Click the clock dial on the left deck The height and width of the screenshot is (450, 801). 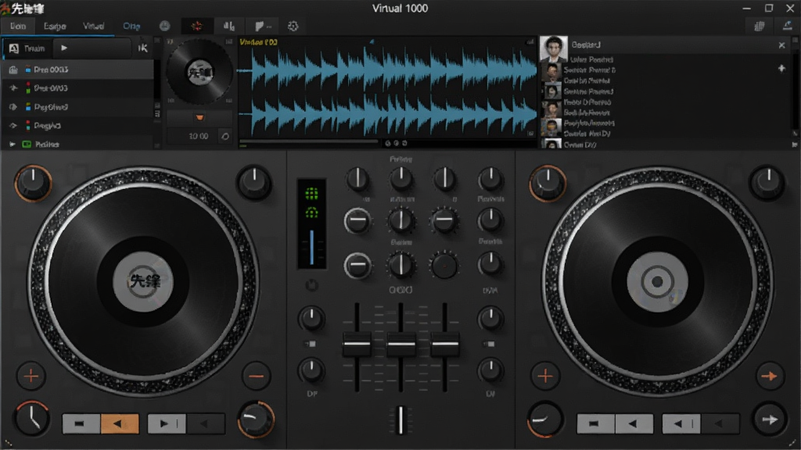(31, 419)
